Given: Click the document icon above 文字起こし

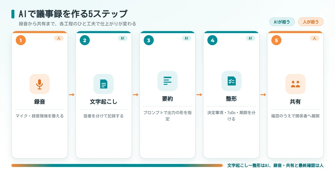Looking at the screenshot, I should click(104, 84).
